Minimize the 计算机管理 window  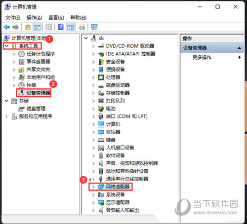coord(200,7)
